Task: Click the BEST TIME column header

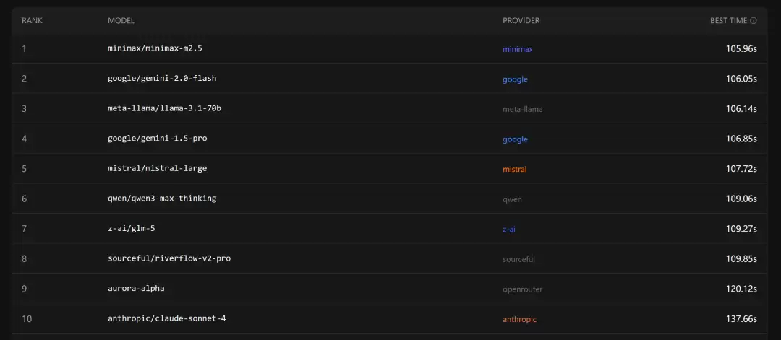Action: coord(729,21)
